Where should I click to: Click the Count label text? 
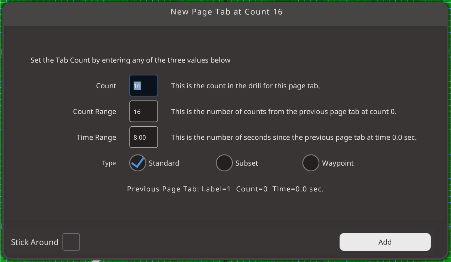point(106,86)
